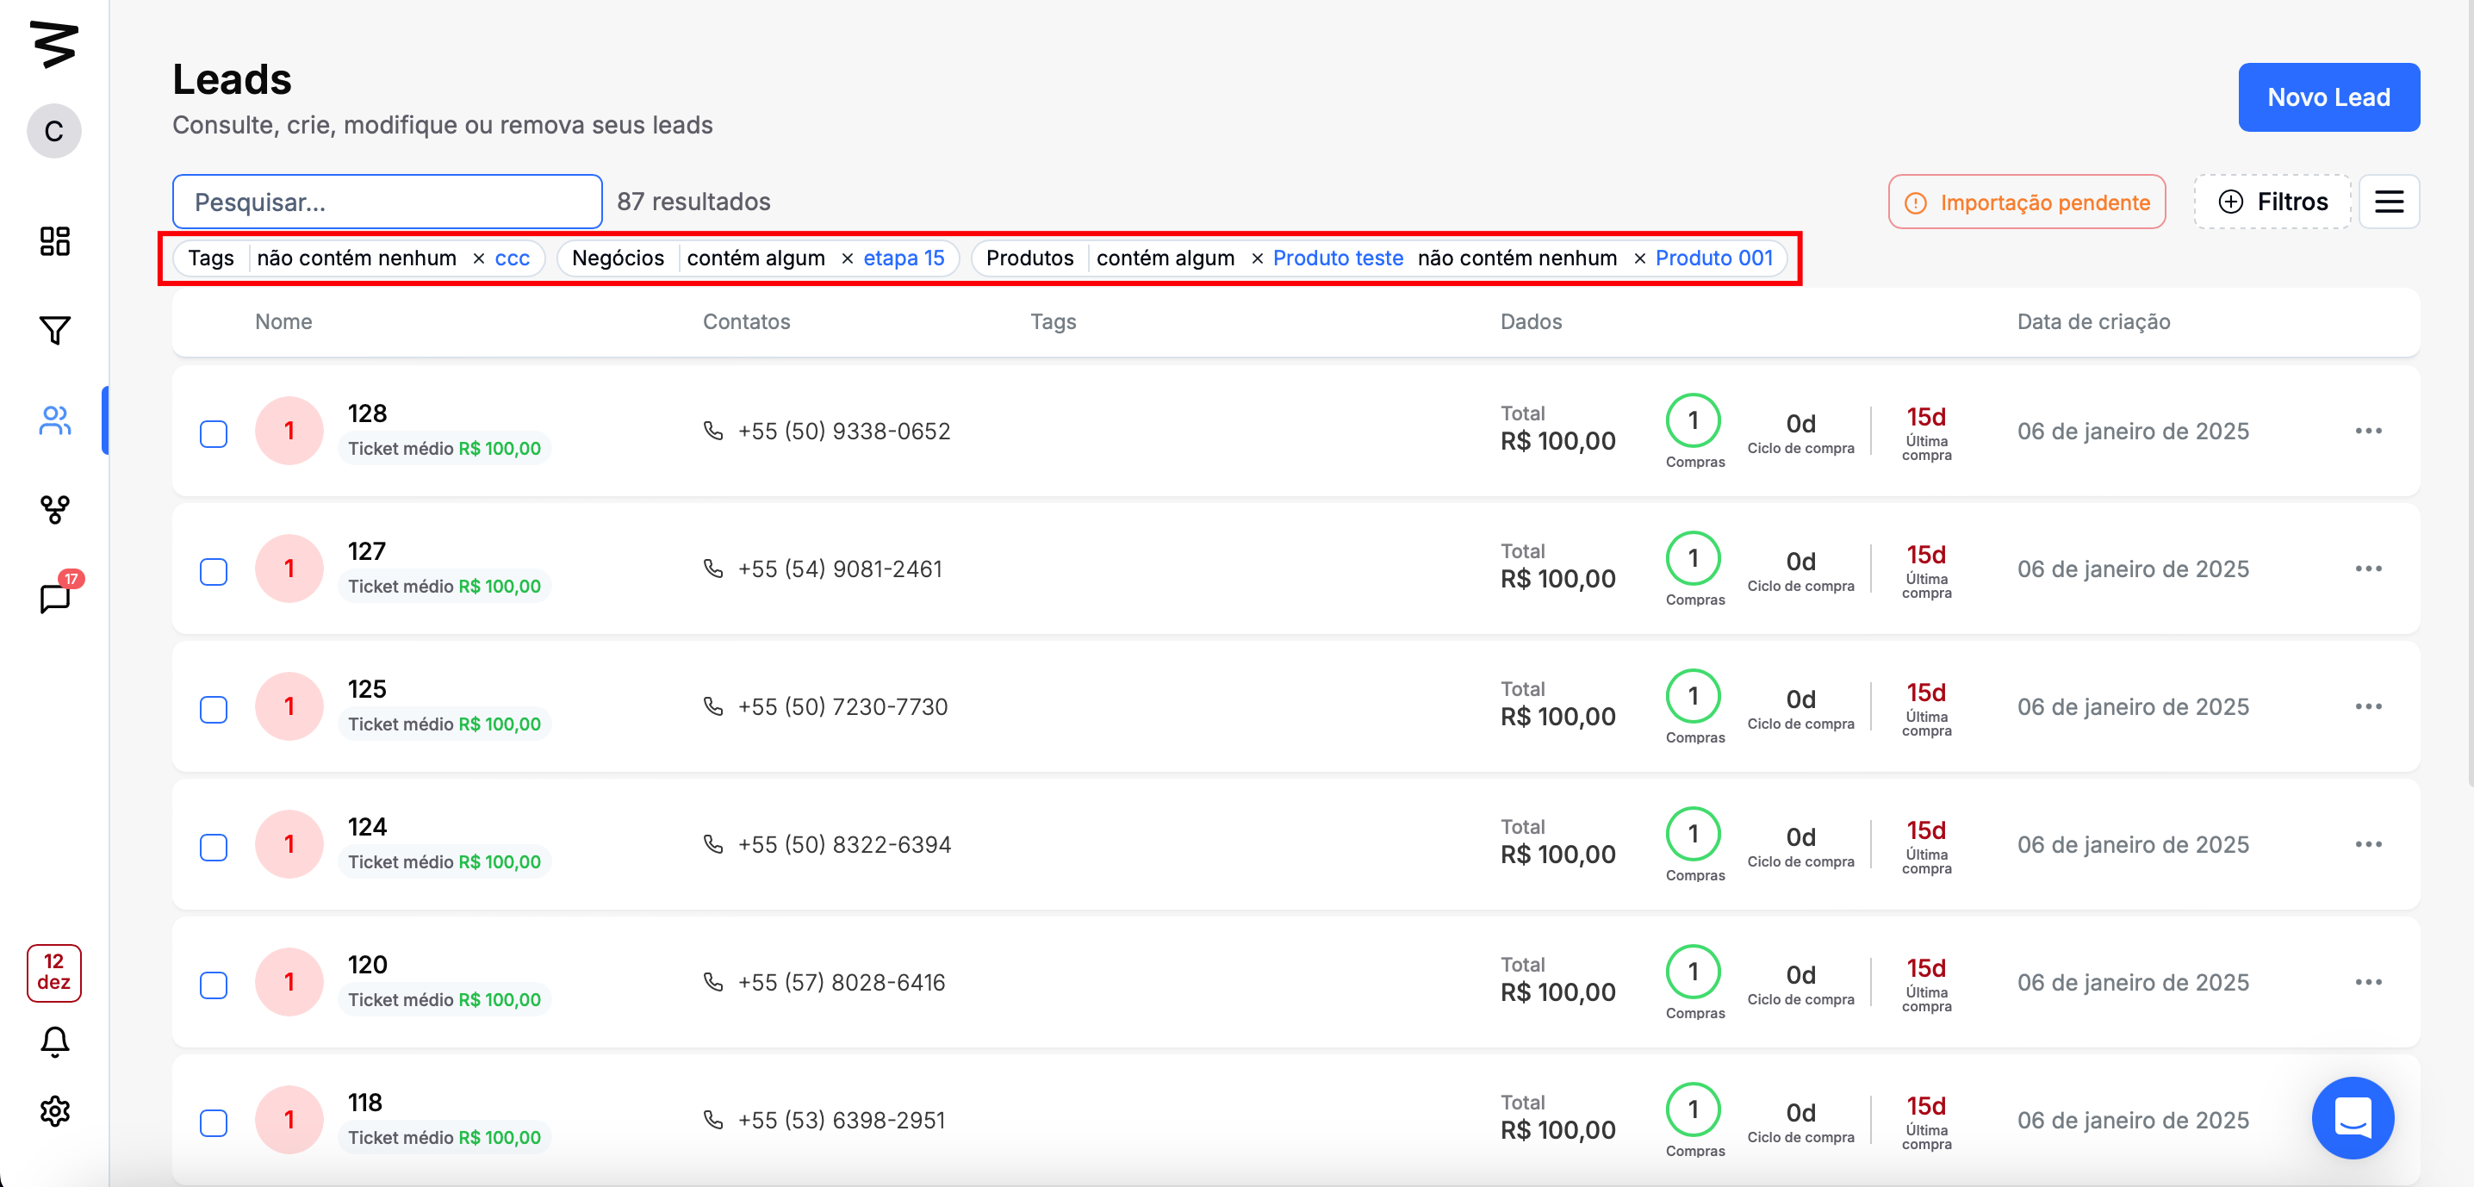The image size is (2474, 1187).
Task: Click the Novo Lead button
Action: 2328,97
